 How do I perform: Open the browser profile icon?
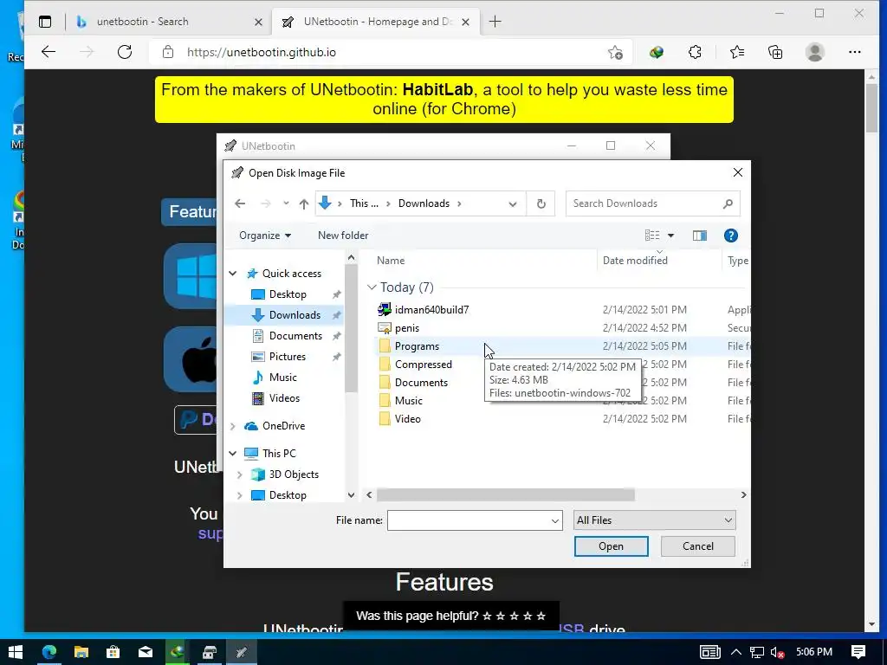click(814, 52)
